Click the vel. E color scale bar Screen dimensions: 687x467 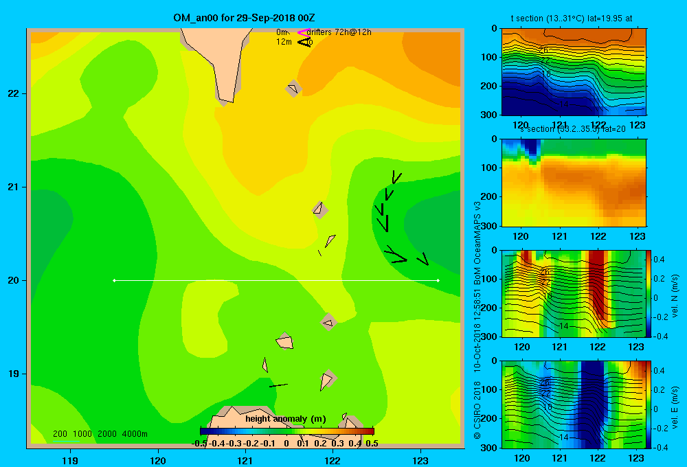(x=649, y=405)
